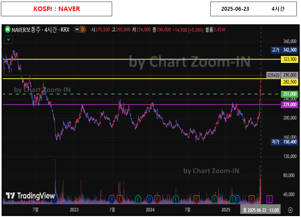Open green E marker left of the 2025 label
The height and width of the screenshot is (217, 301).
click(214, 199)
